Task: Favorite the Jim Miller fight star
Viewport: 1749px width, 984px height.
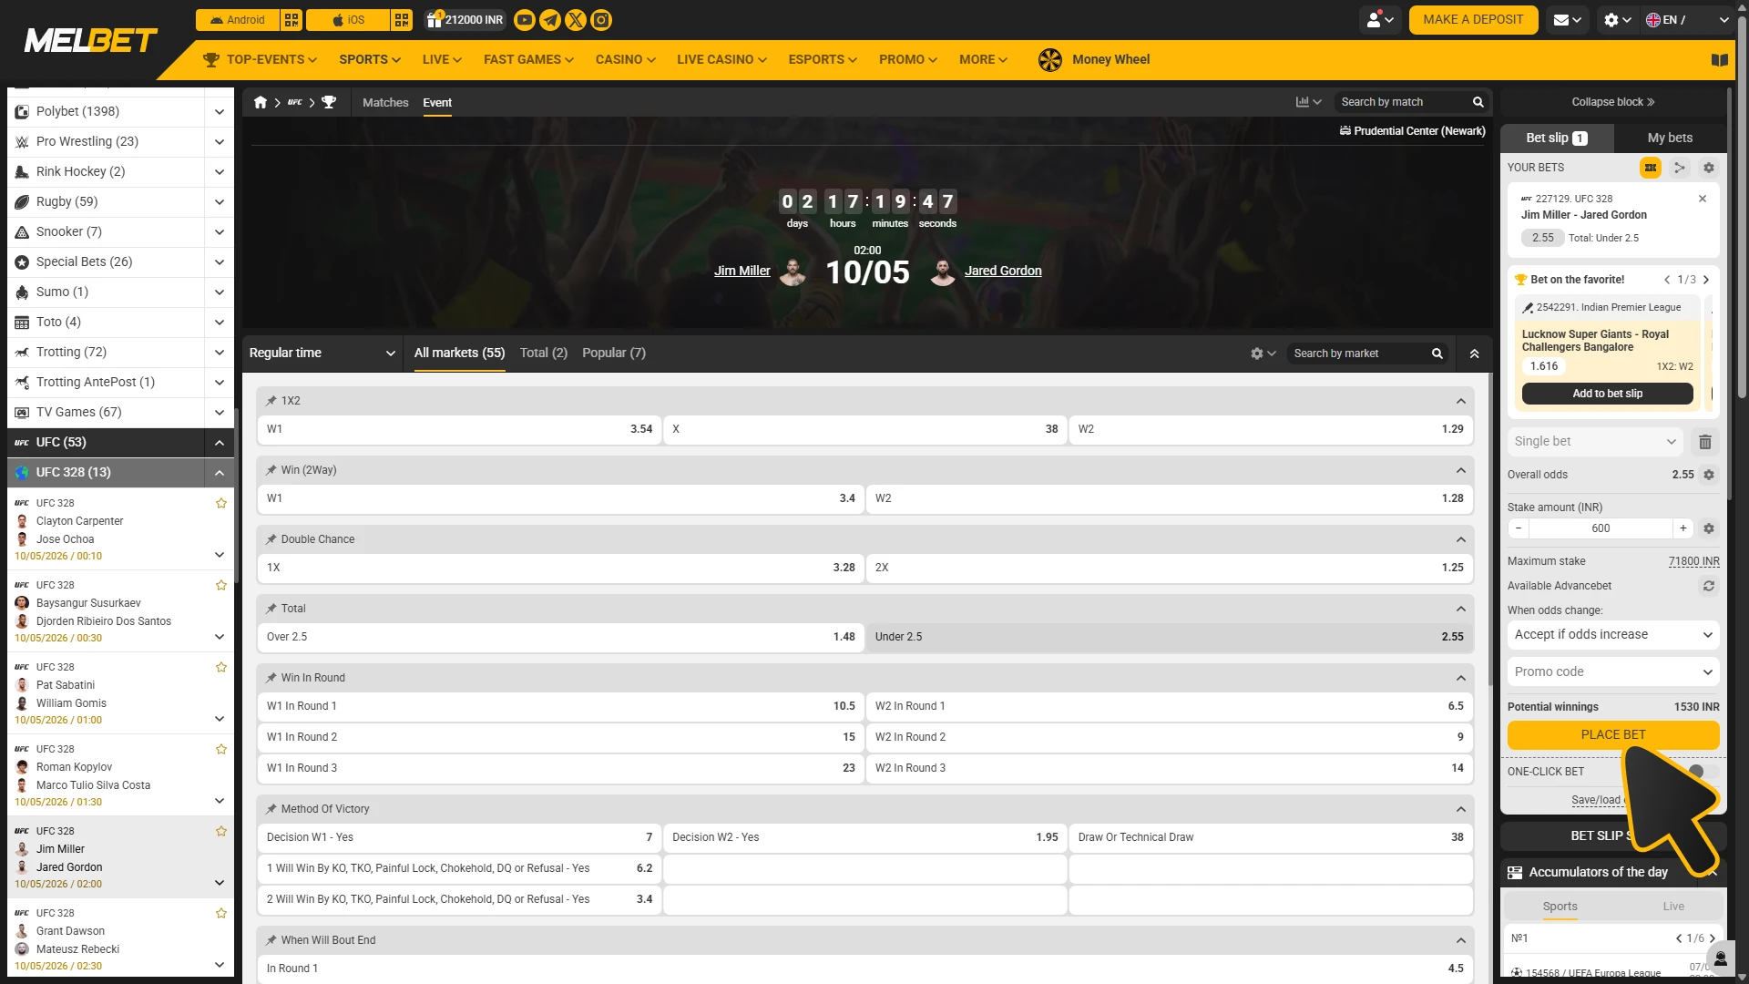Action: click(221, 831)
